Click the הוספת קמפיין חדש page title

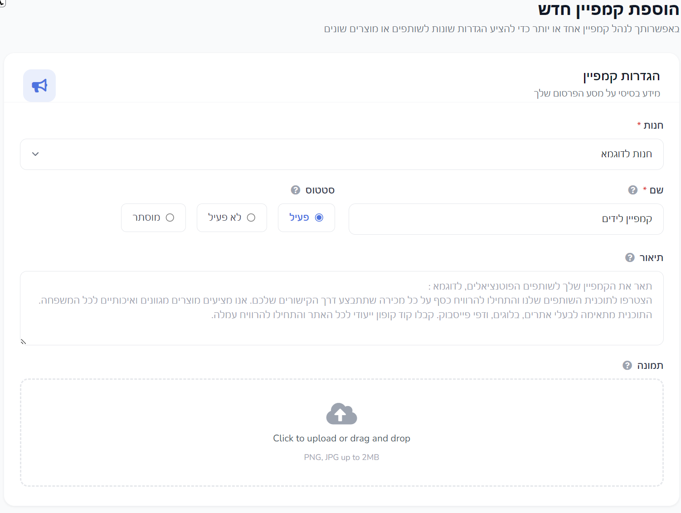point(608,9)
